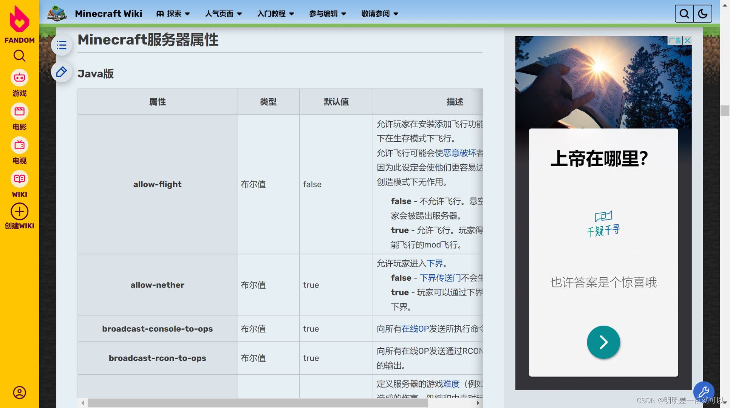Viewport: 730px width, 408px height.
Task: Click the false default value for allow-flight
Action: [312, 184]
